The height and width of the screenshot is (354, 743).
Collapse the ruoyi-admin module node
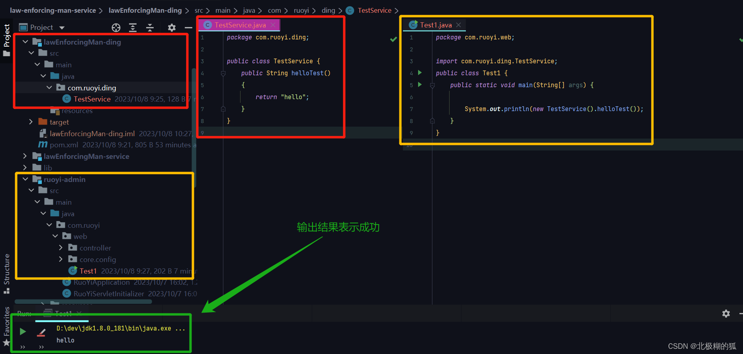[25, 179]
